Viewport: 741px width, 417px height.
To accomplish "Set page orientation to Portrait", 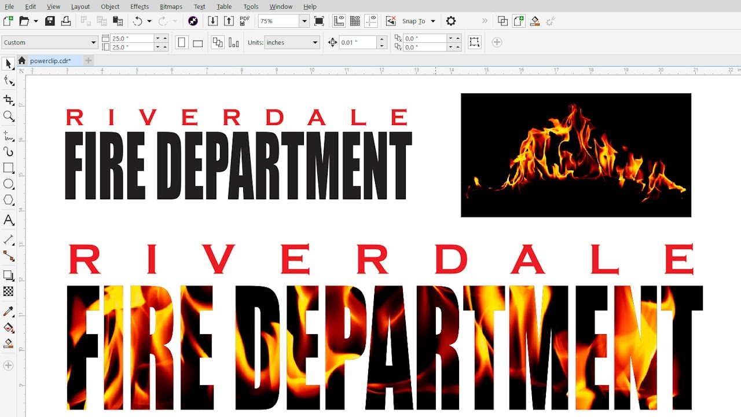I will 182,42.
